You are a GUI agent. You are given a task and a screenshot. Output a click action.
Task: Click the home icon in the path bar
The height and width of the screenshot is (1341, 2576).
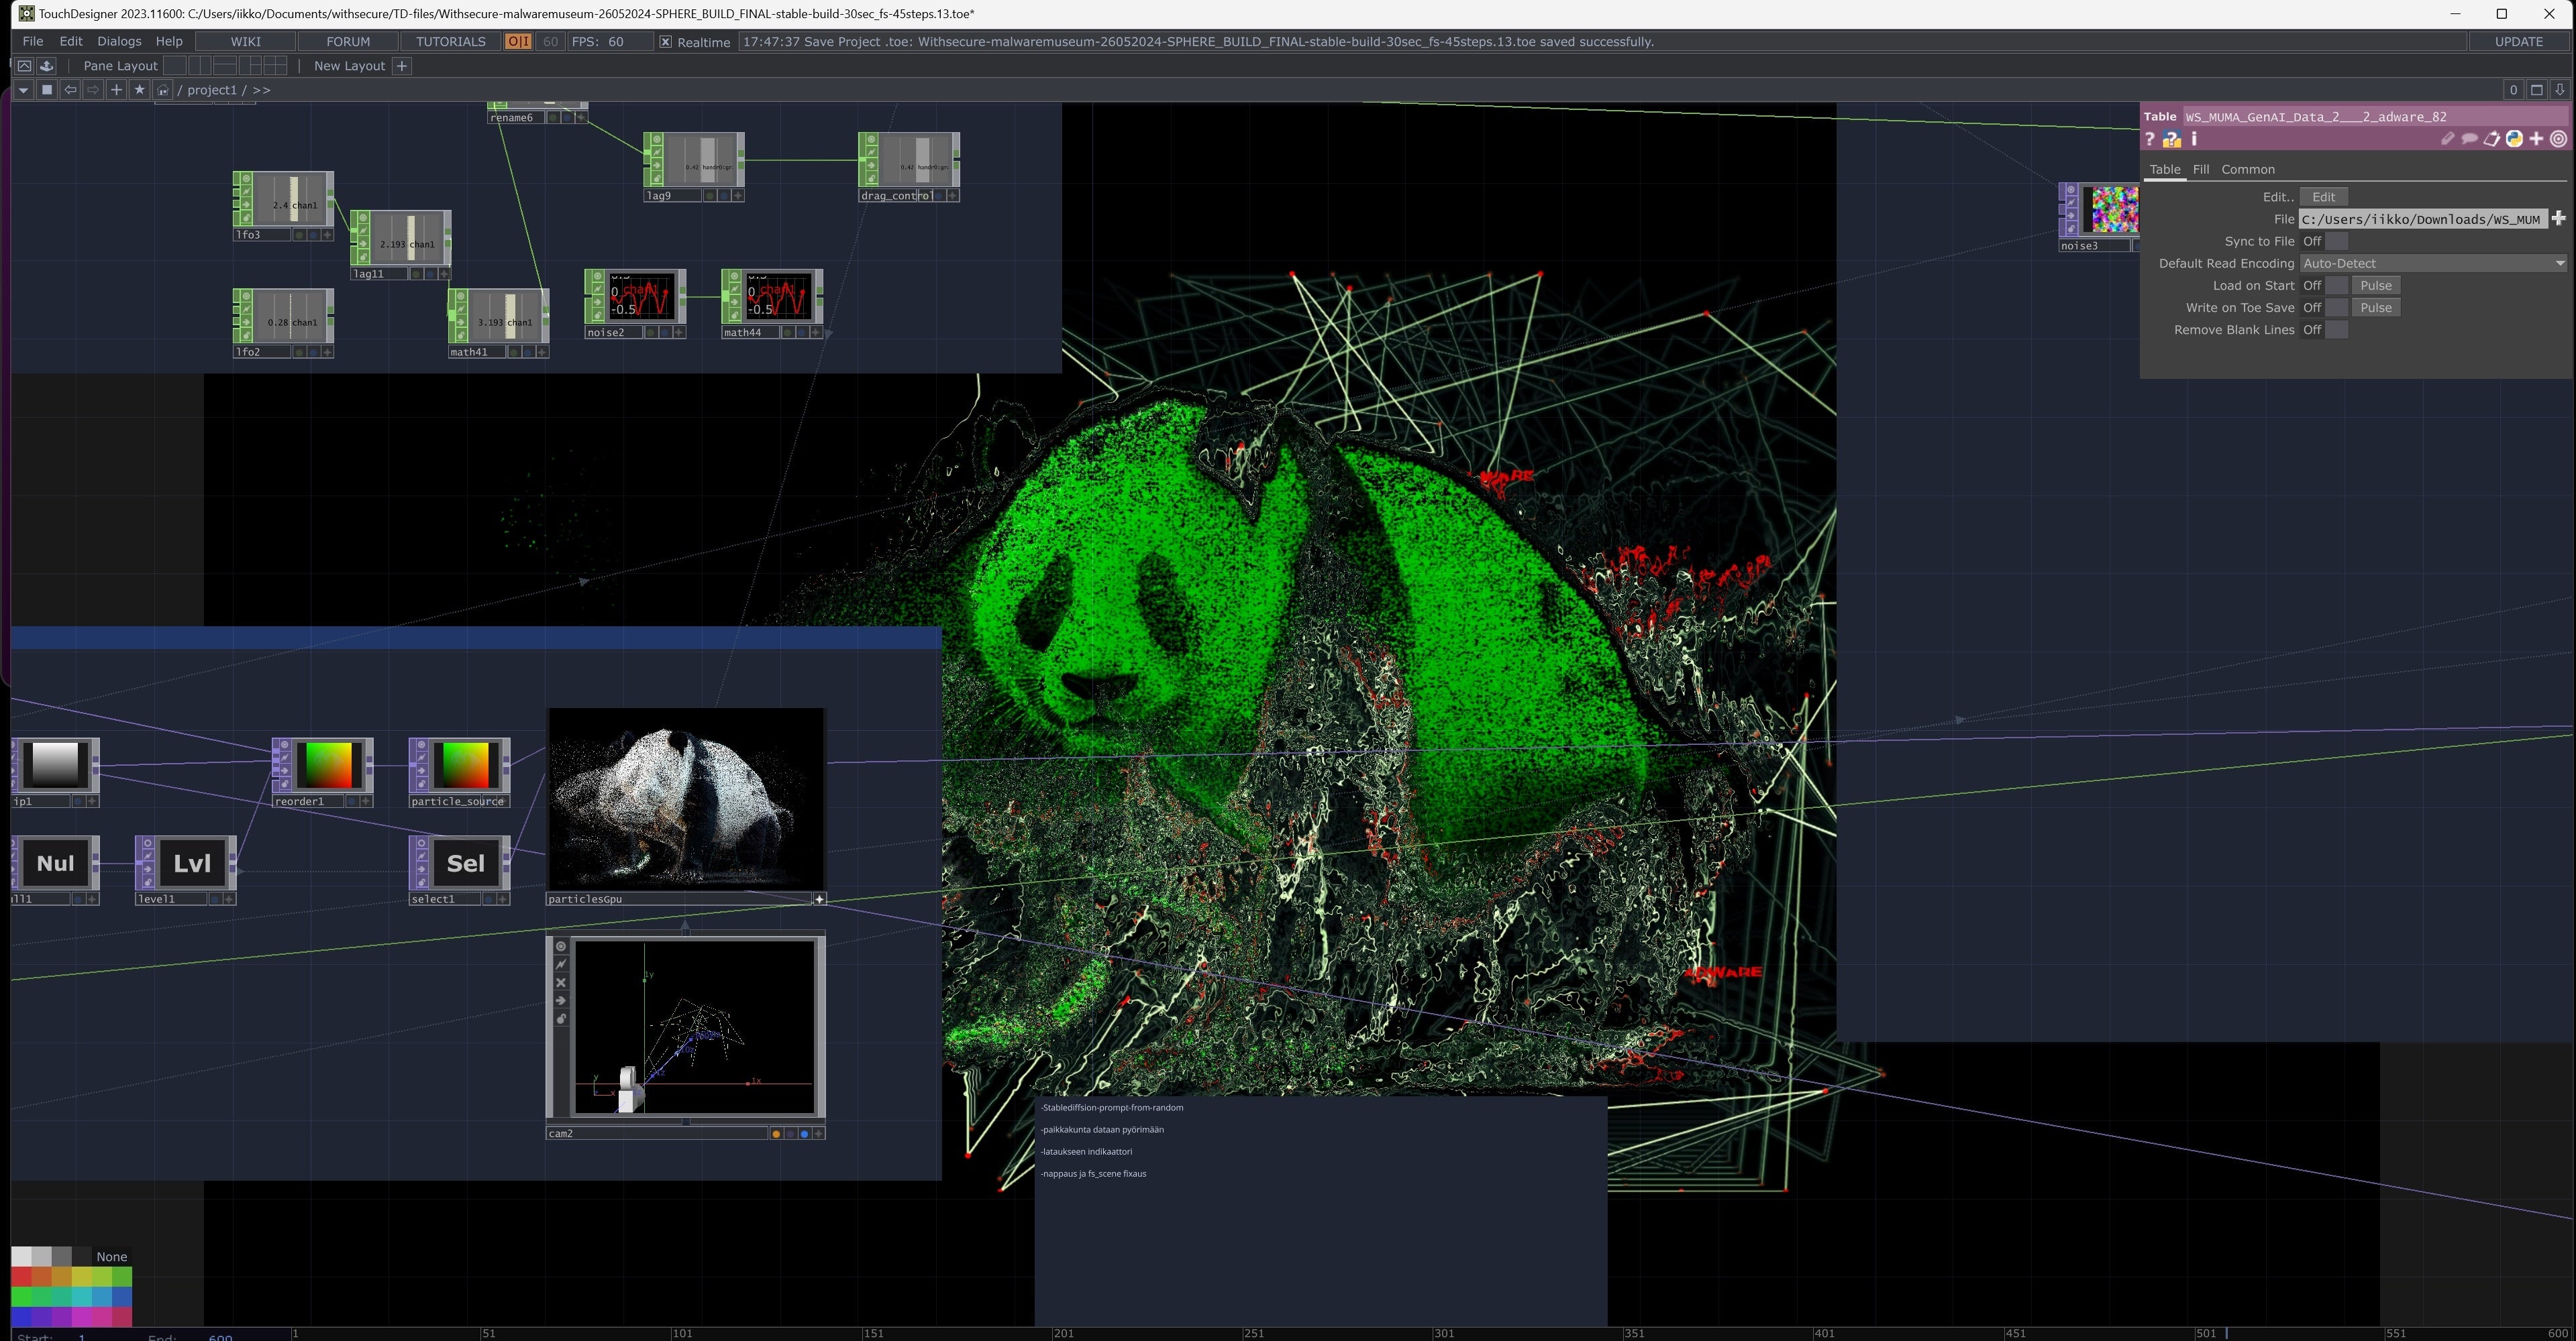tap(163, 90)
